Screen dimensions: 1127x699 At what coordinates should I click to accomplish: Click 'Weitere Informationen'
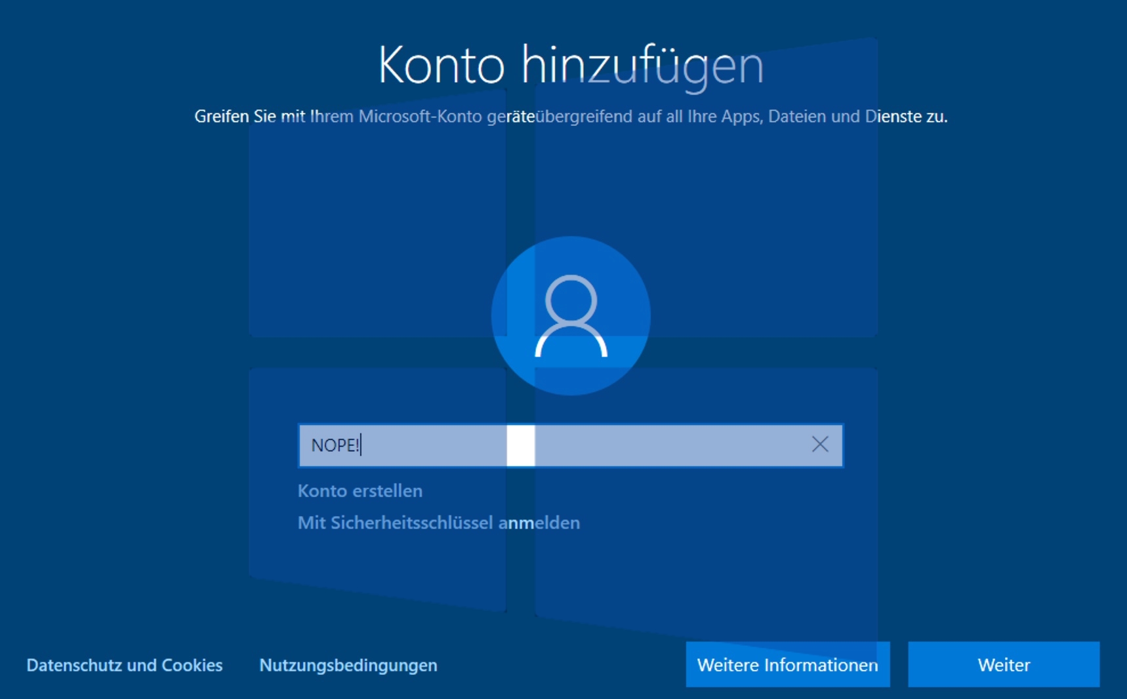787,664
